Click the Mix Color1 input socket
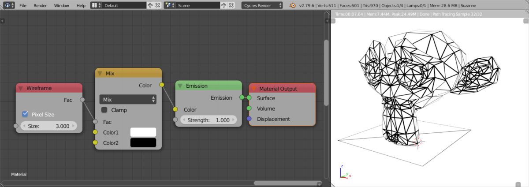 (x=95, y=132)
